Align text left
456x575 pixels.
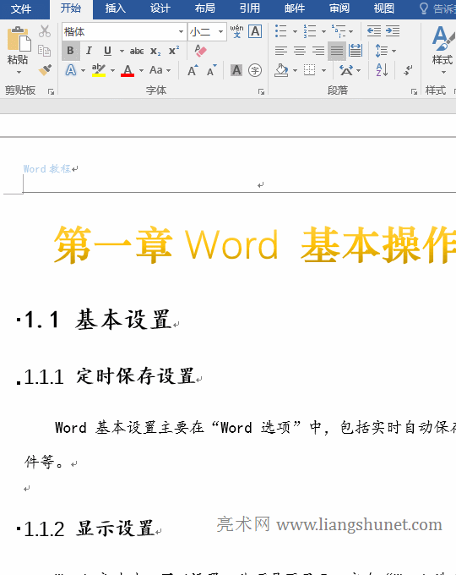(281, 51)
